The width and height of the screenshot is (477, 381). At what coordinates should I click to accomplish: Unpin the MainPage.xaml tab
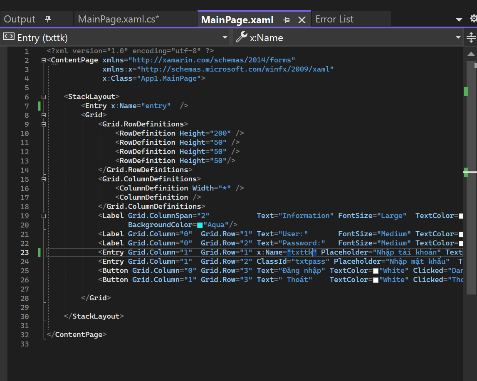pos(285,19)
